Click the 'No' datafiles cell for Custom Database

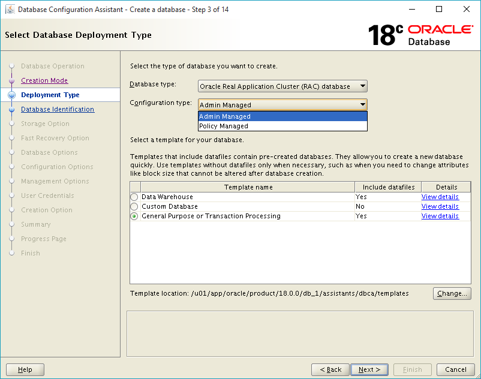click(389, 206)
